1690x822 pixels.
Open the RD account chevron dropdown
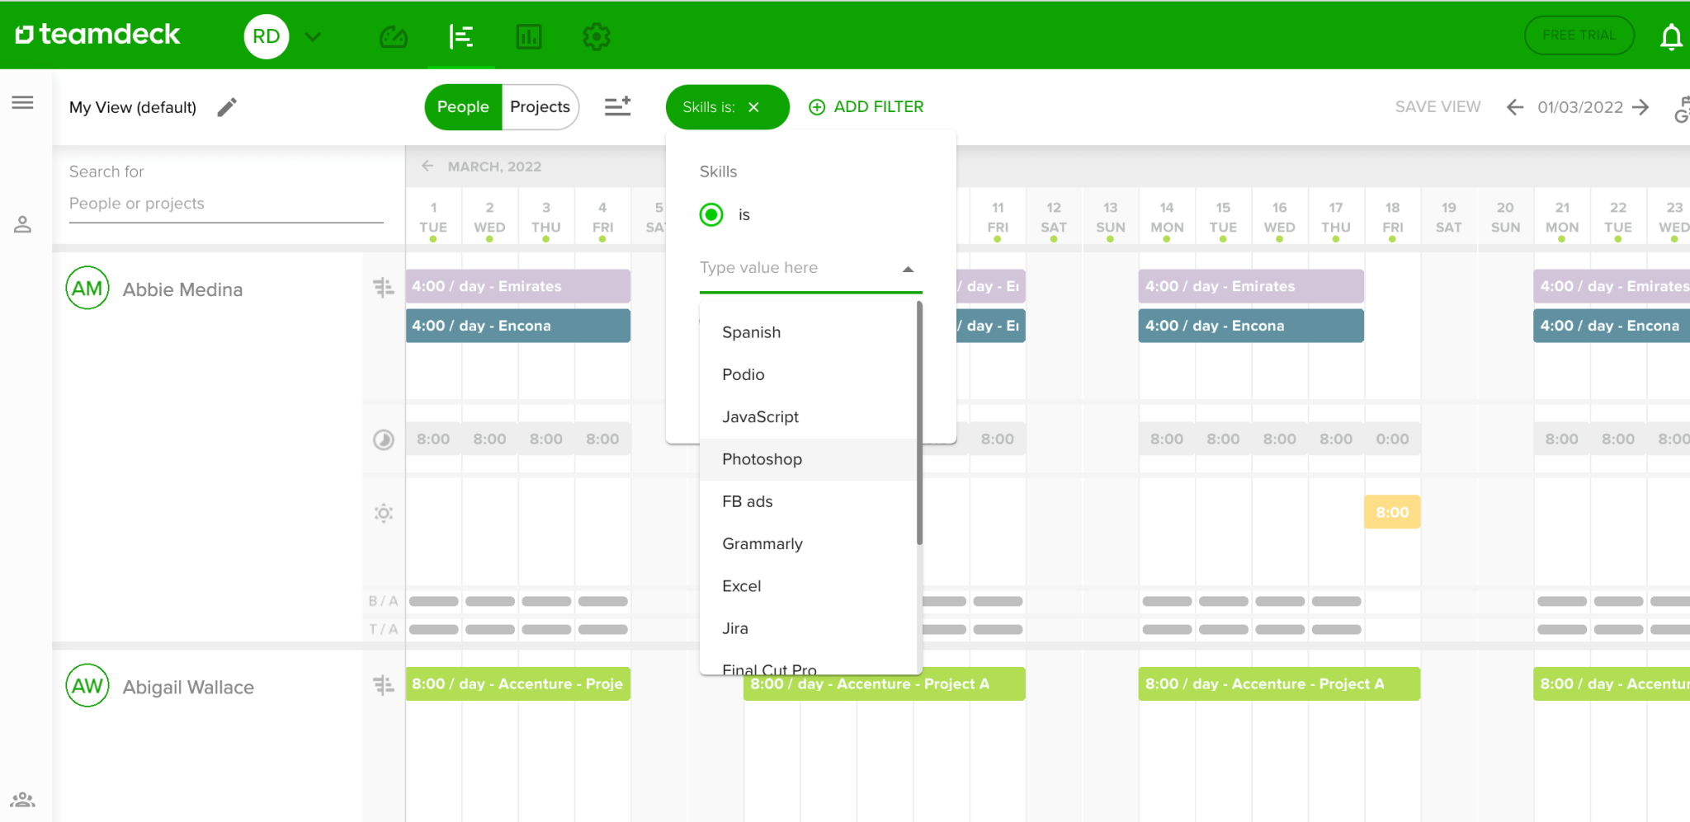[x=313, y=36]
